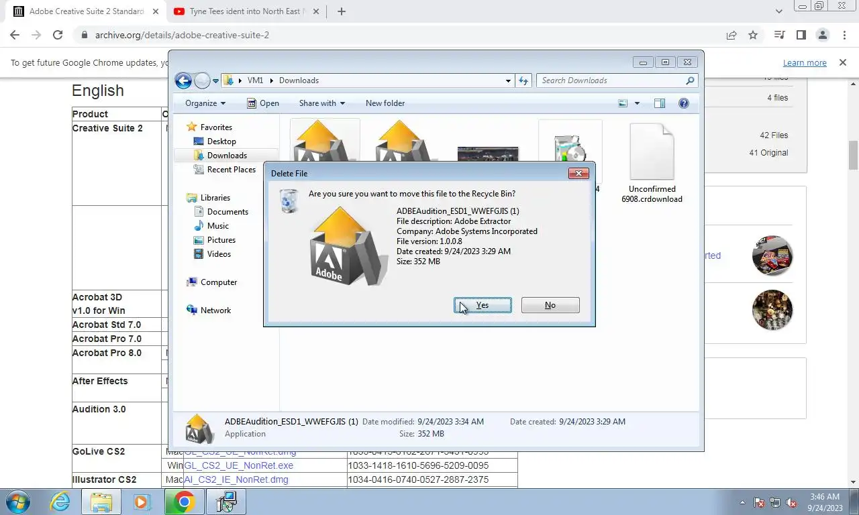Screen dimensions: 859x515
Task: Open the Documents library
Action: point(228,212)
